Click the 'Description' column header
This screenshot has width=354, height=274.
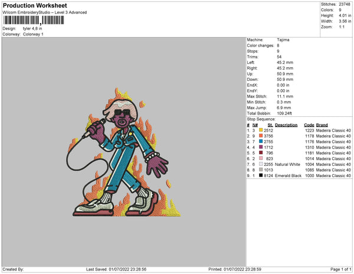[286, 125]
